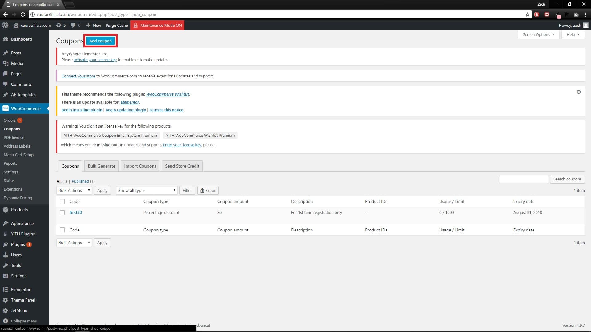Image resolution: width=591 pixels, height=332 pixels.
Task: Expand the Screen Options panel
Action: coord(538,34)
